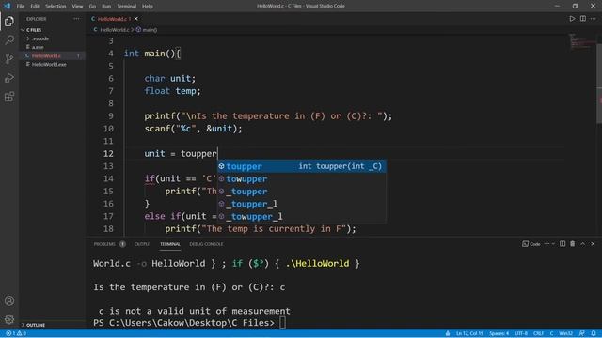Close the terminal panel

(x=593, y=244)
